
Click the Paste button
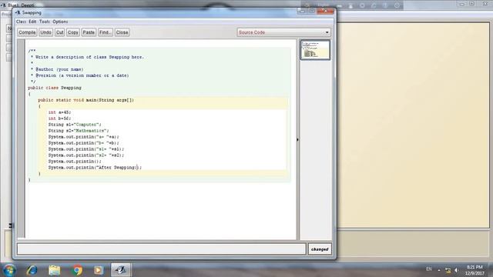pyautogui.click(x=89, y=32)
